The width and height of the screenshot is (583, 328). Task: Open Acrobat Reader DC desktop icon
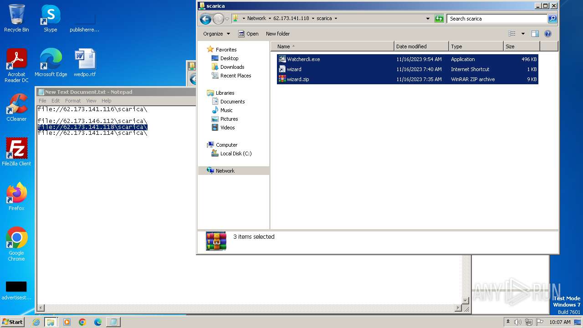pyautogui.click(x=16, y=66)
